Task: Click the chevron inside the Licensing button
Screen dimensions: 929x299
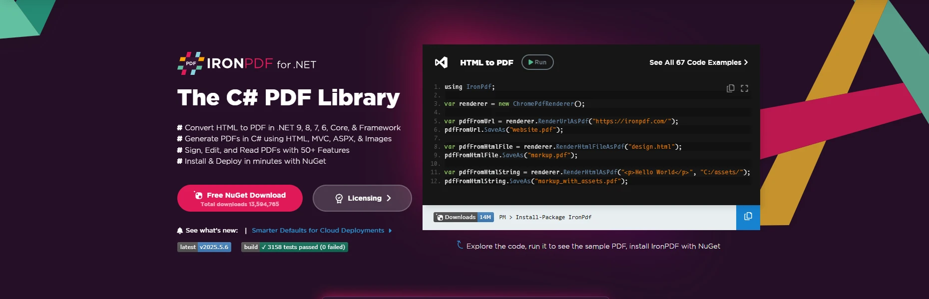Action: click(389, 198)
